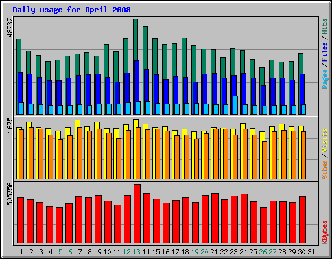Click day label 18 on x-axis
The height and width of the screenshot is (259, 332).
coord(185,252)
